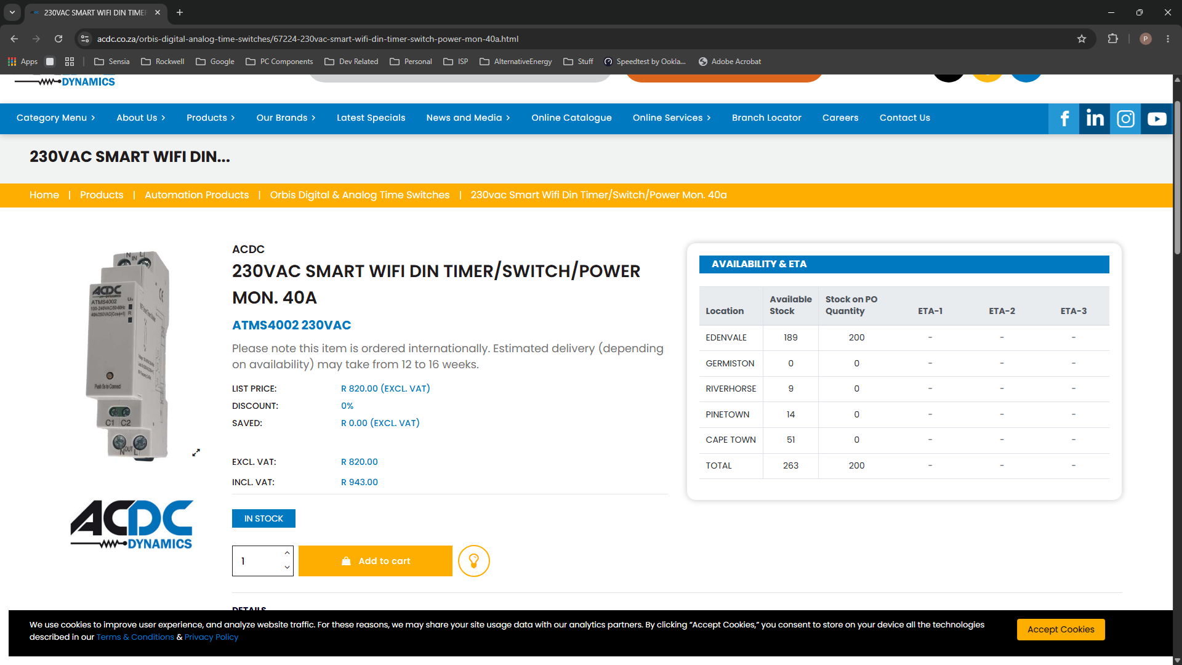Viewport: 1182px width, 665px height.
Task: Click the lightbulb wishlist icon
Action: tap(473, 561)
